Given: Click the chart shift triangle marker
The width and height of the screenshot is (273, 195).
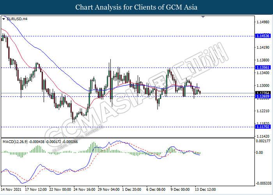Looking at the screenshot, I should pos(203,17).
